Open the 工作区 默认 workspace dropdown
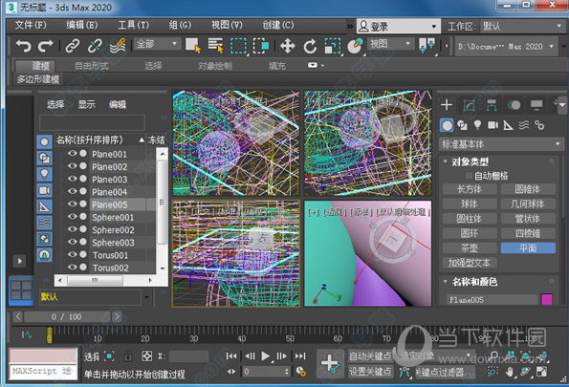The height and width of the screenshot is (387, 569). [522, 26]
